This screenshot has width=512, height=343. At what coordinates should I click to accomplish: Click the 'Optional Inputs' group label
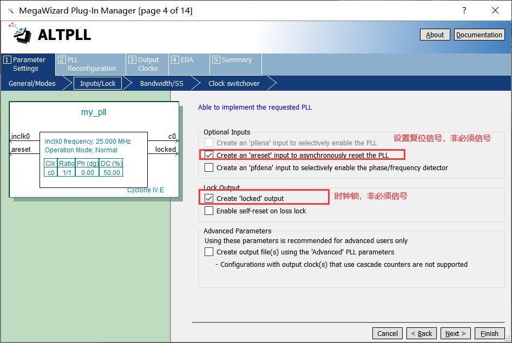227,132
